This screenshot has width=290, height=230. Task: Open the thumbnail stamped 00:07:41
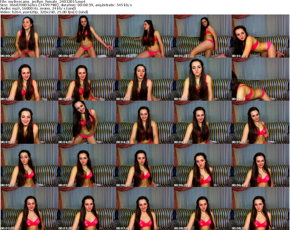[145, 208]
